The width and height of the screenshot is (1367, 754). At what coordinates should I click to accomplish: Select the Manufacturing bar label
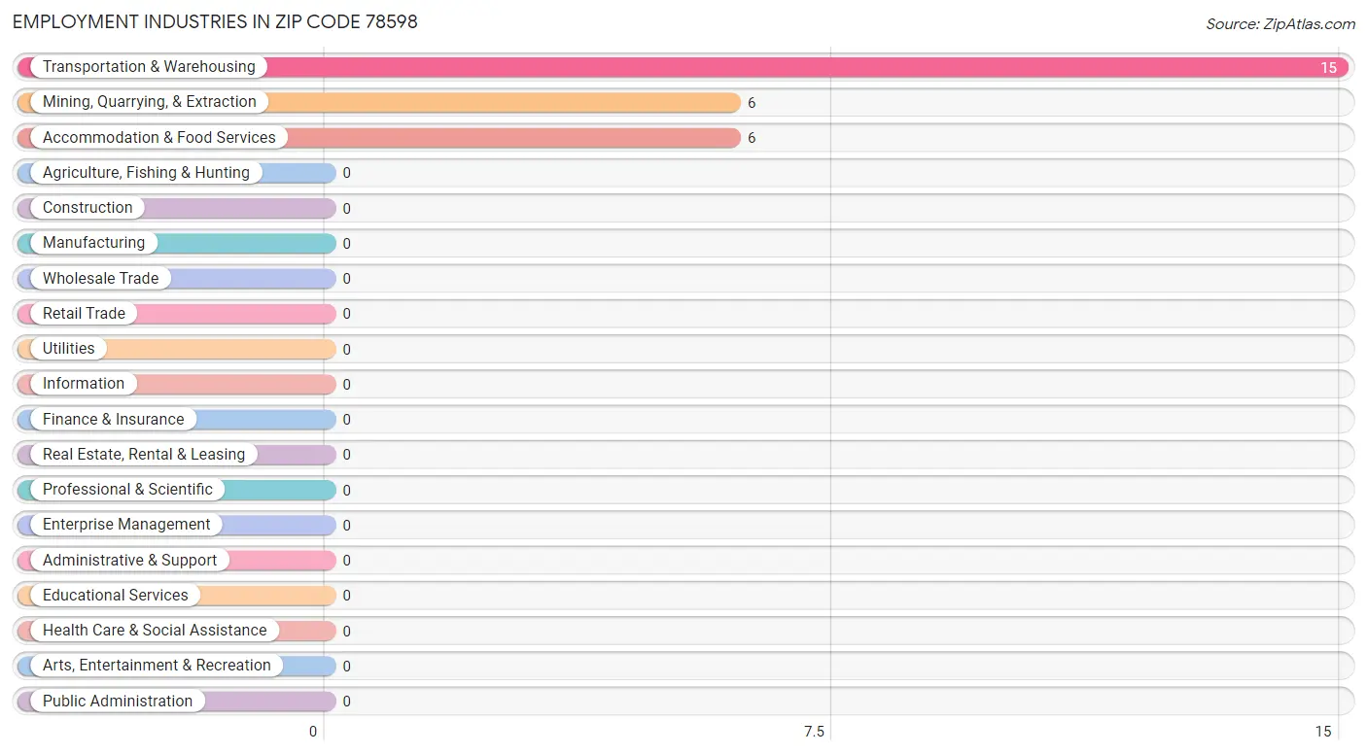click(x=93, y=243)
